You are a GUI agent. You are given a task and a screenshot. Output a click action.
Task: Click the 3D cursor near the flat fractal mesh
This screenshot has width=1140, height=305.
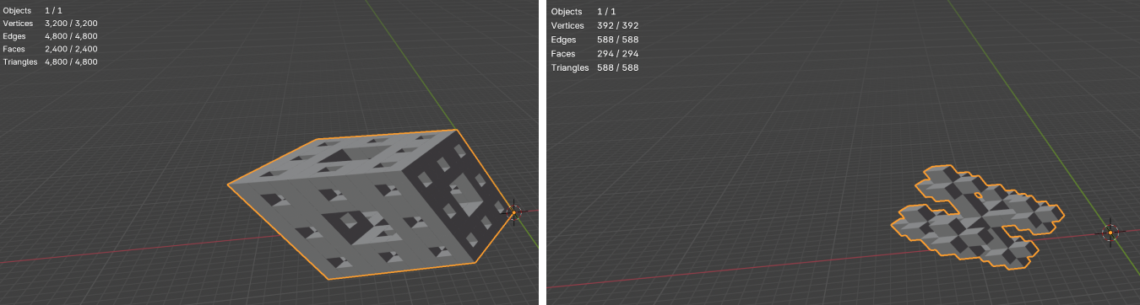click(1110, 233)
